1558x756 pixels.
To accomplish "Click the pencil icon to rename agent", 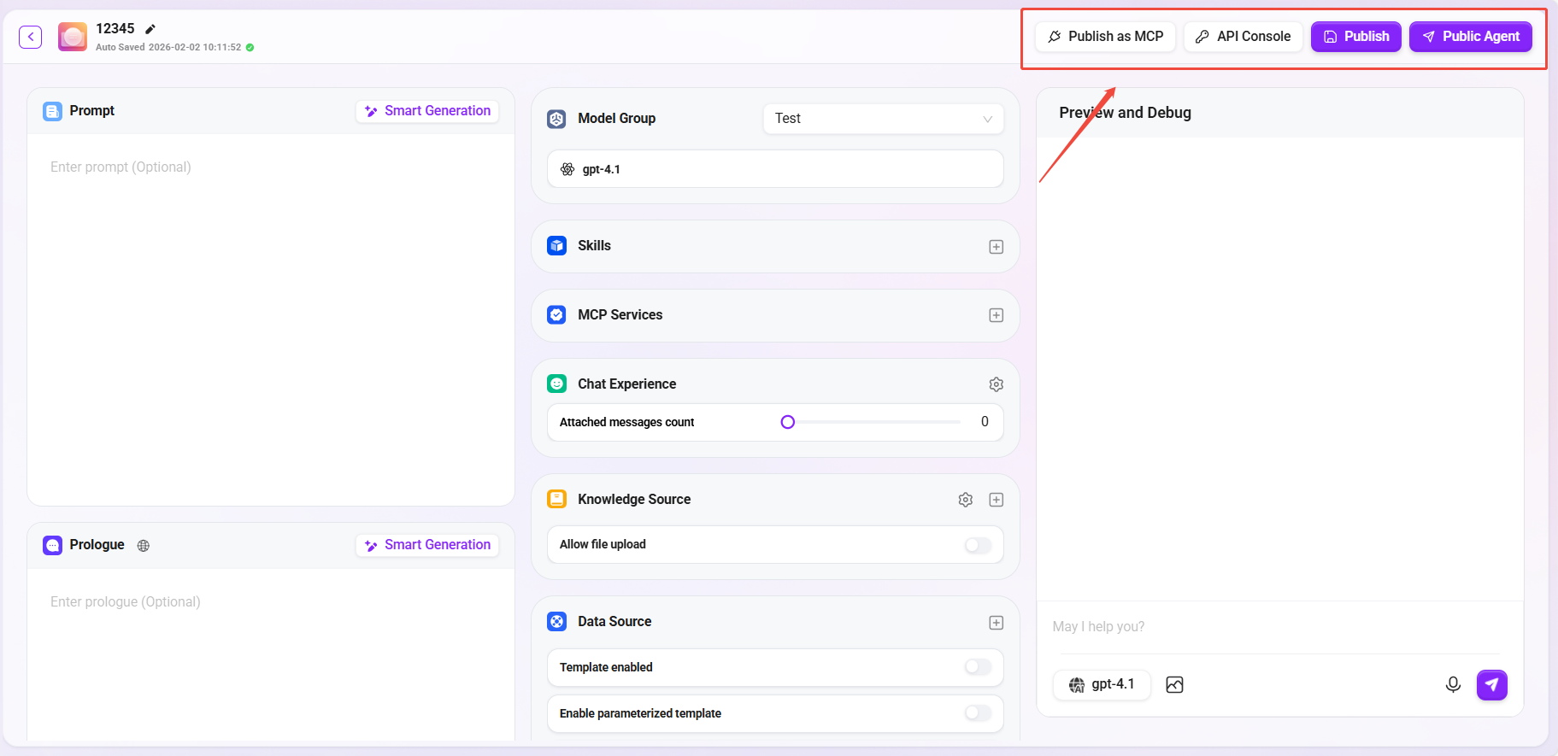I will coord(150,29).
